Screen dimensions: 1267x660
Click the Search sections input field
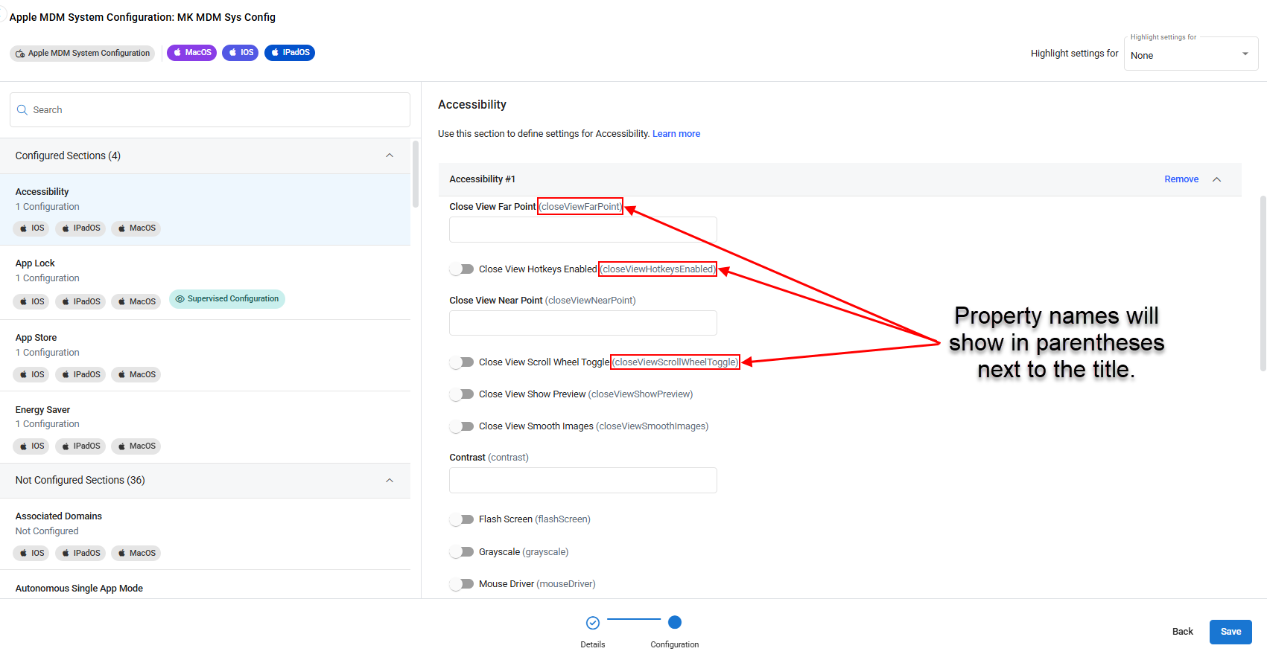[x=210, y=110]
